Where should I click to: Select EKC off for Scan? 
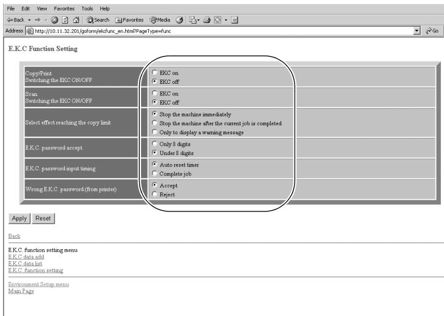click(154, 102)
